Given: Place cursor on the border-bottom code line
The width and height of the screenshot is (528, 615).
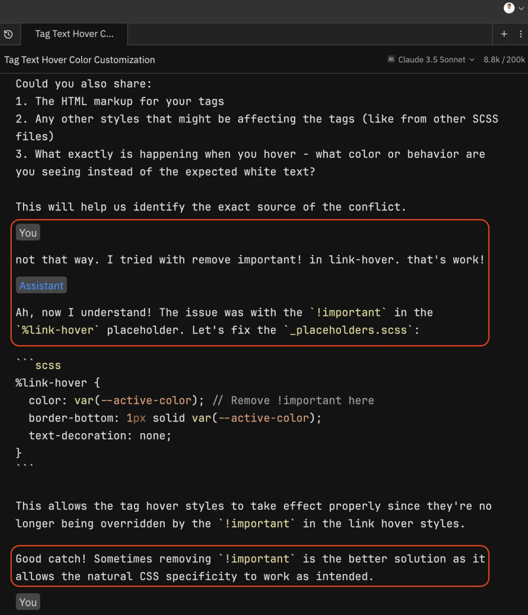Looking at the screenshot, I should click(x=175, y=418).
